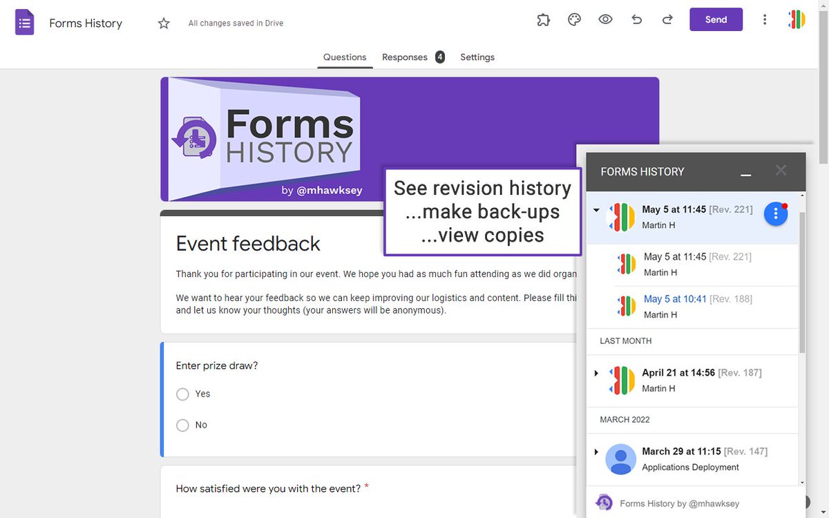Click the responses count badge 4
Viewport: 829px width, 518px height.
(440, 57)
